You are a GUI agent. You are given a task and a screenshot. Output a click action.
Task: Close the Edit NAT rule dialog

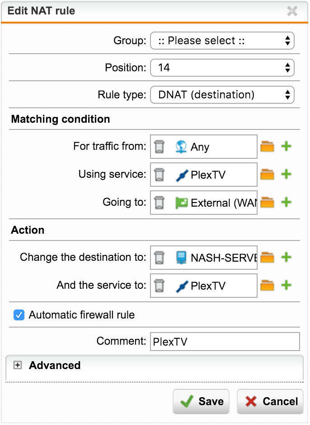(292, 11)
